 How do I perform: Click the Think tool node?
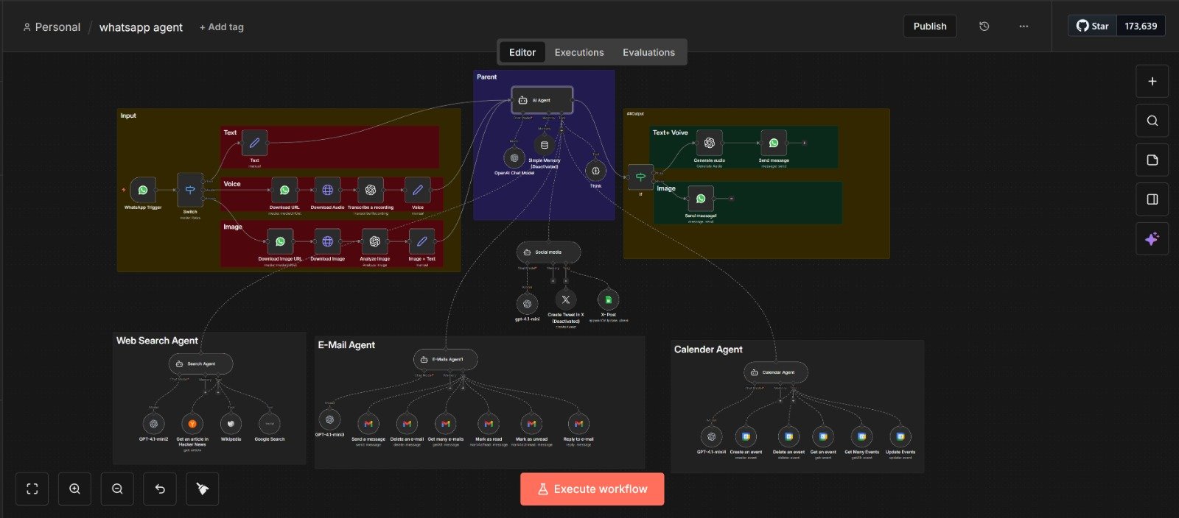[x=595, y=171]
